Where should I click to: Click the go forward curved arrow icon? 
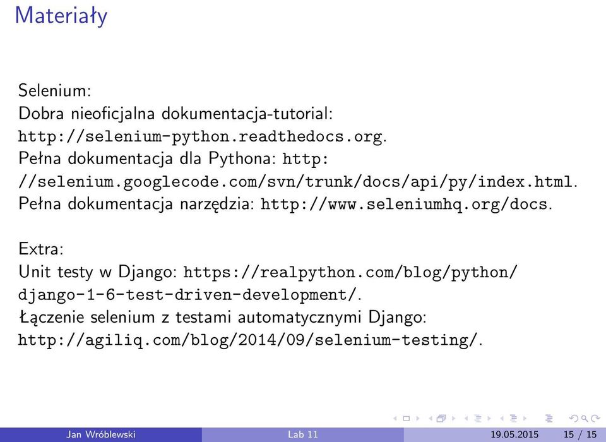pyautogui.click(x=595, y=419)
